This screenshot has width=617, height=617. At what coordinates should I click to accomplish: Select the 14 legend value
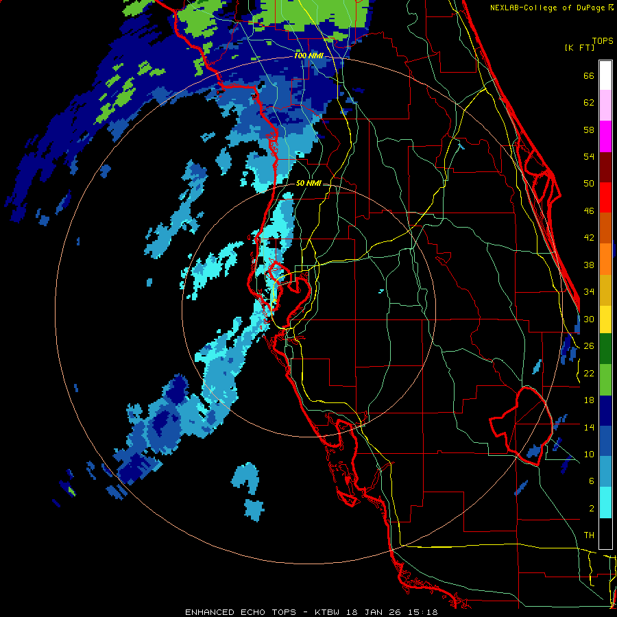589,427
